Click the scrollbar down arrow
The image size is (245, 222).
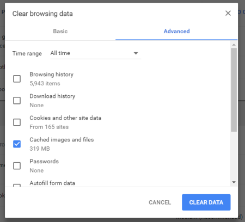[234, 182]
